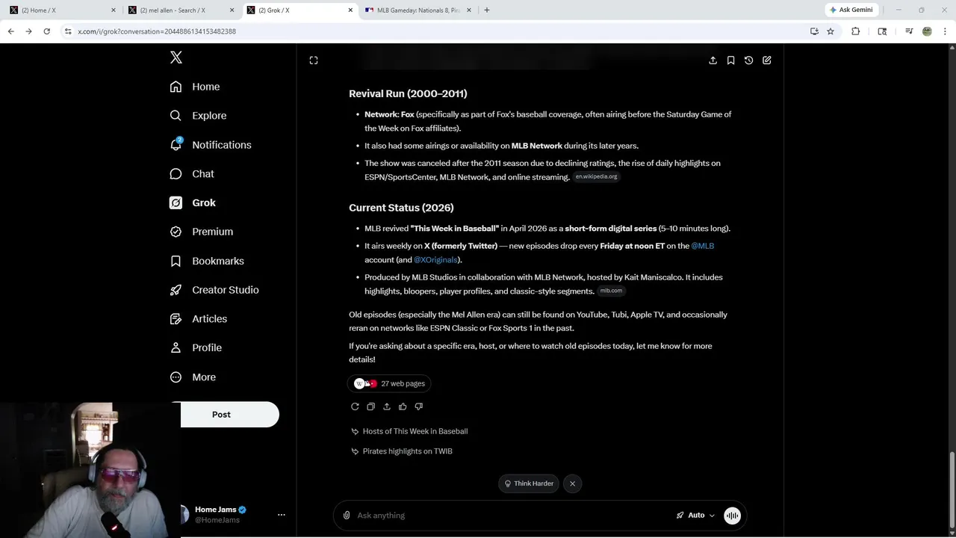Go back in the browser
The height and width of the screenshot is (538, 956).
coord(10,31)
